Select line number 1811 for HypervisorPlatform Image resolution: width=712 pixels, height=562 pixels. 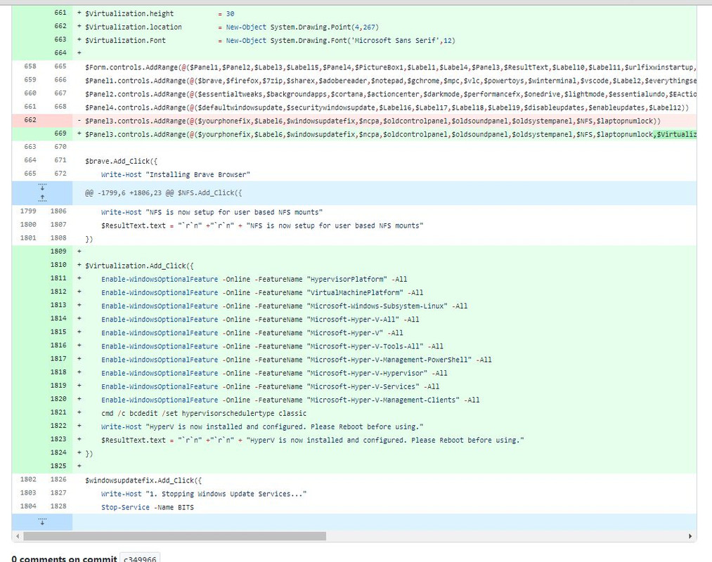click(58, 278)
